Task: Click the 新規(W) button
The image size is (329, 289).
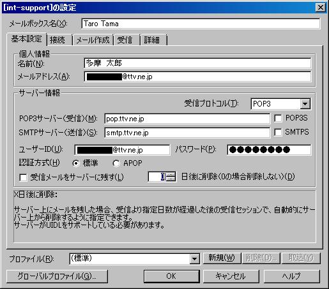Action: (x=222, y=258)
